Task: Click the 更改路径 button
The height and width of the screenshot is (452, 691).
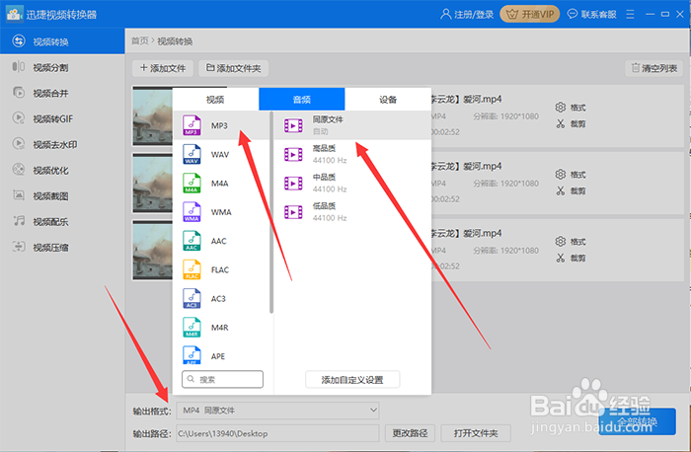Action: point(410,433)
